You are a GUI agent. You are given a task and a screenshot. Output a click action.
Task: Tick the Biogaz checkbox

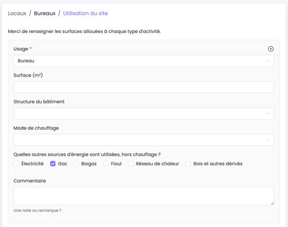tap(76, 164)
